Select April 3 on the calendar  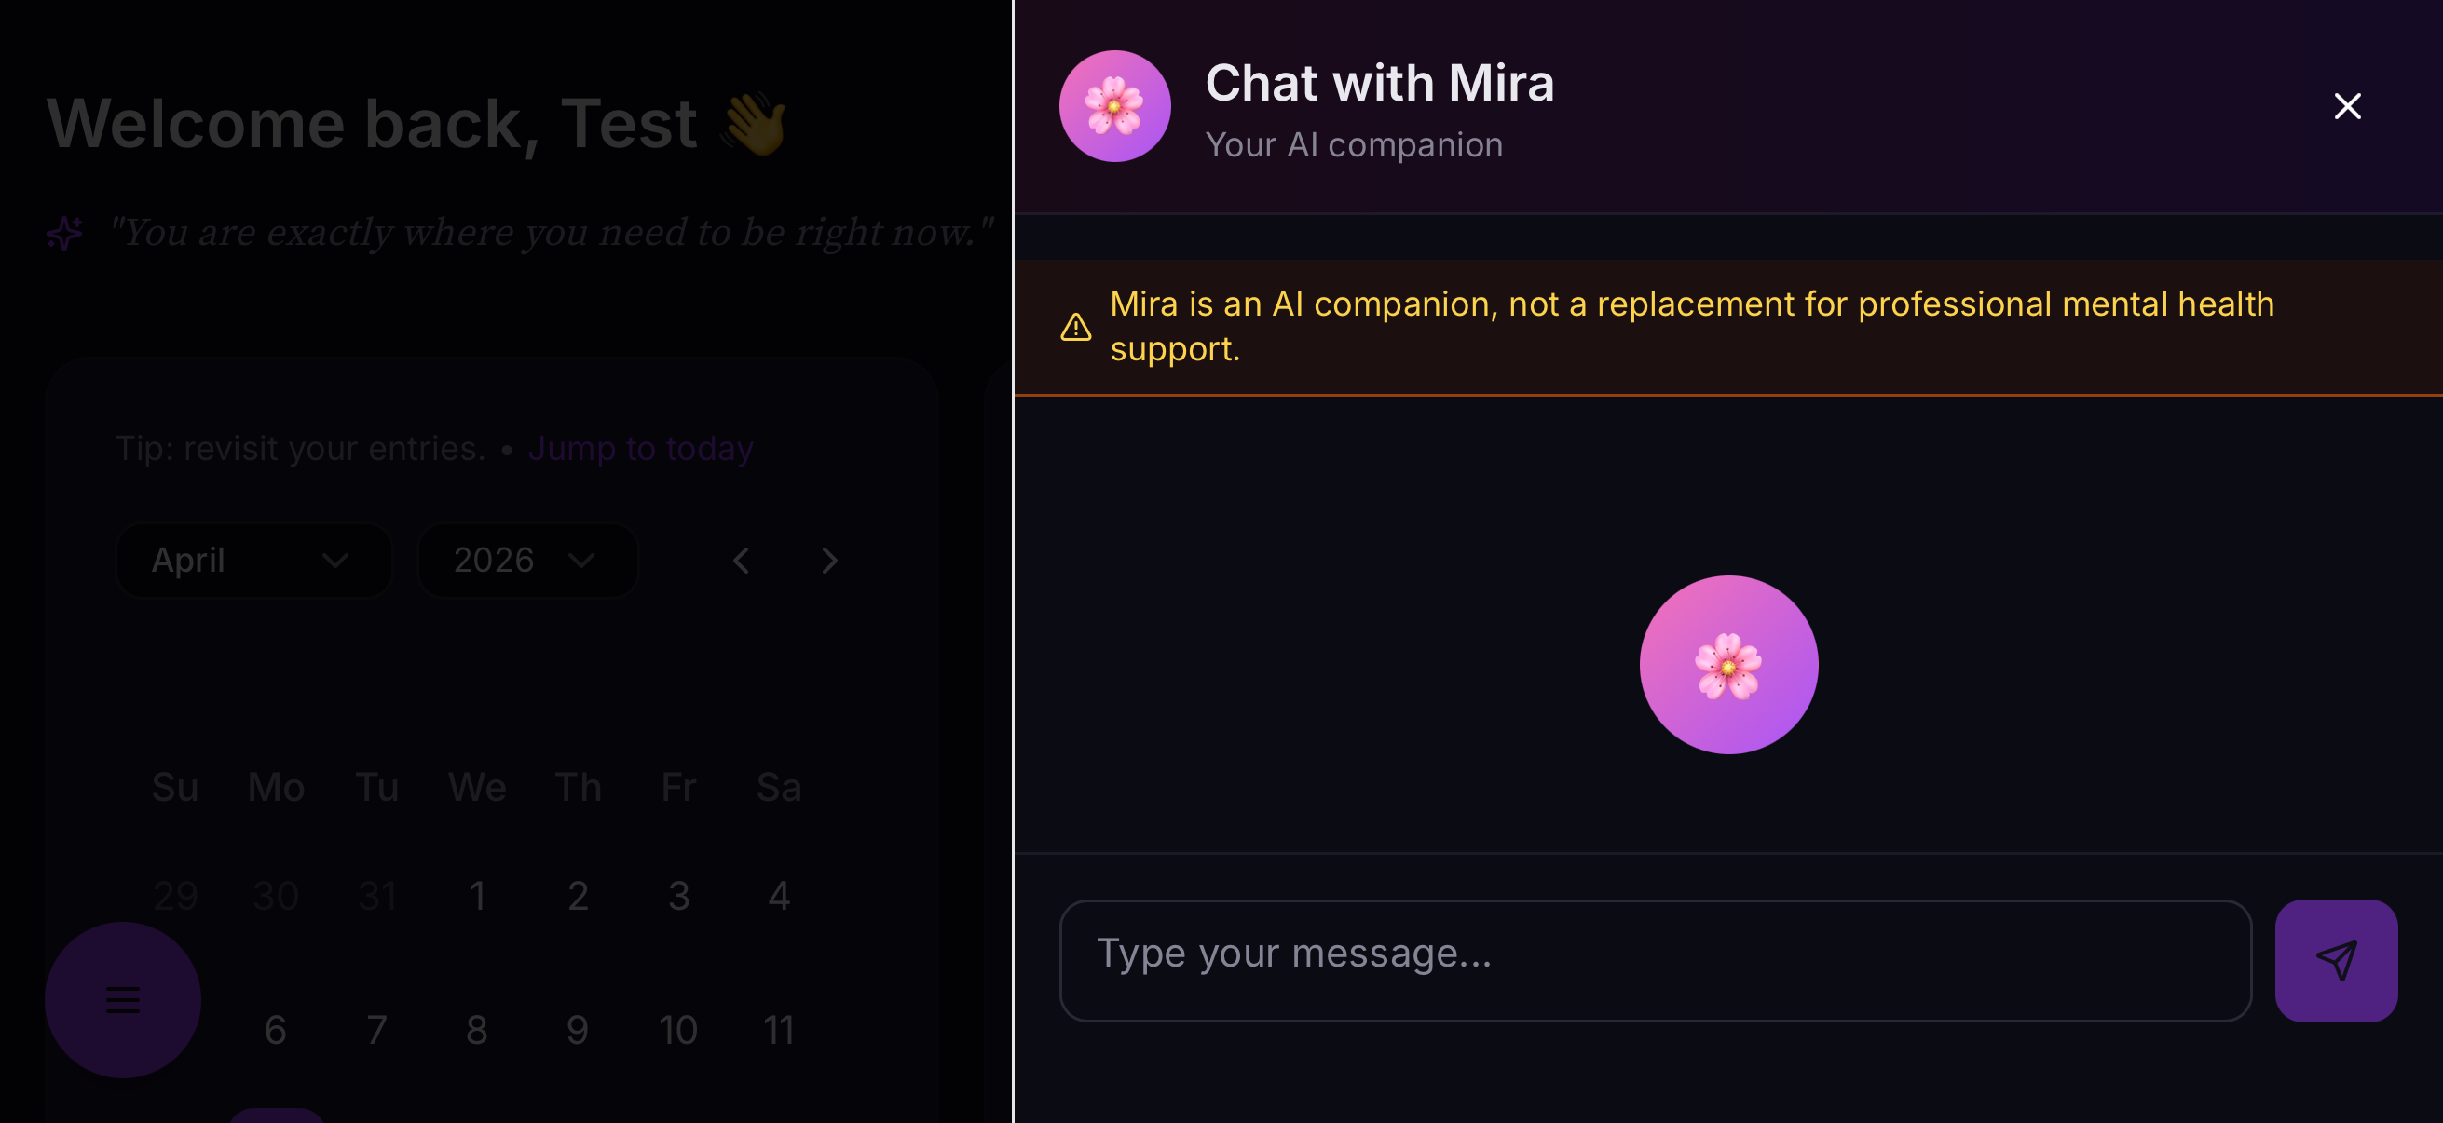(x=678, y=896)
